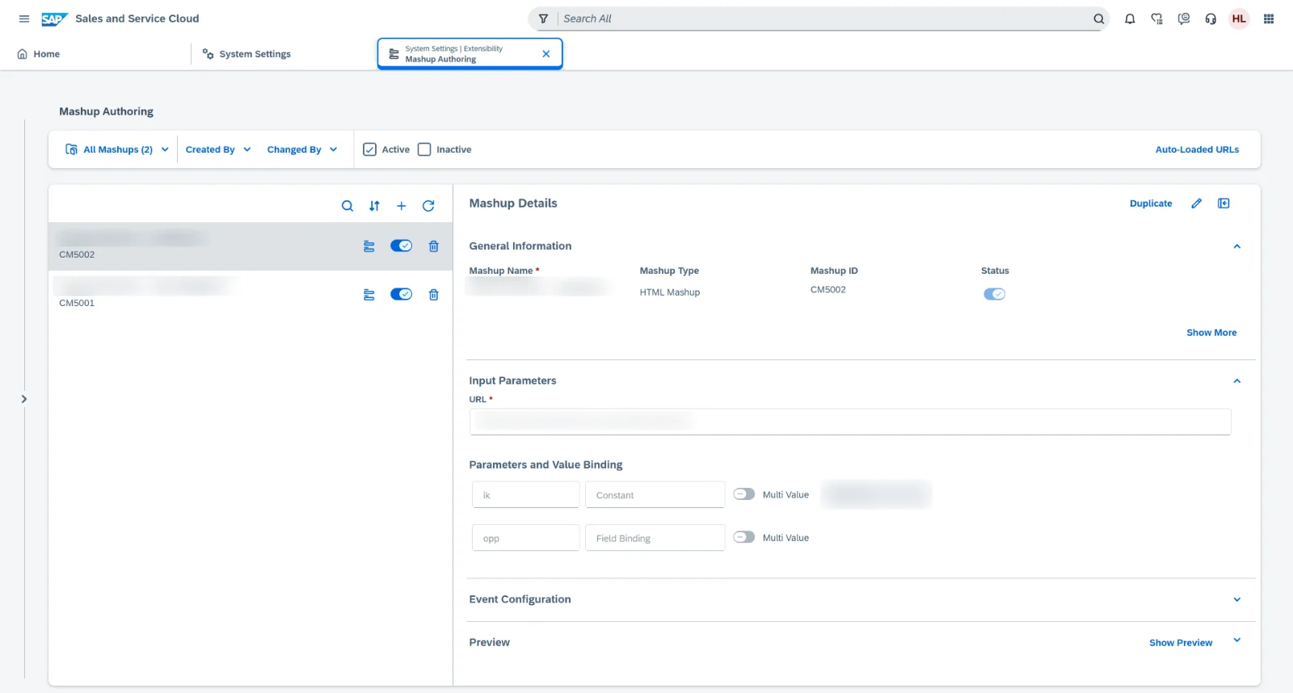Click the panel layout icon next to edit
The image size is (1293, 693).
click(1224, 204)
